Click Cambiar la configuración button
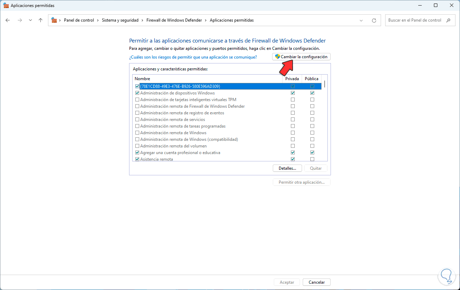 pyautogui.click(x=301, y=57)
